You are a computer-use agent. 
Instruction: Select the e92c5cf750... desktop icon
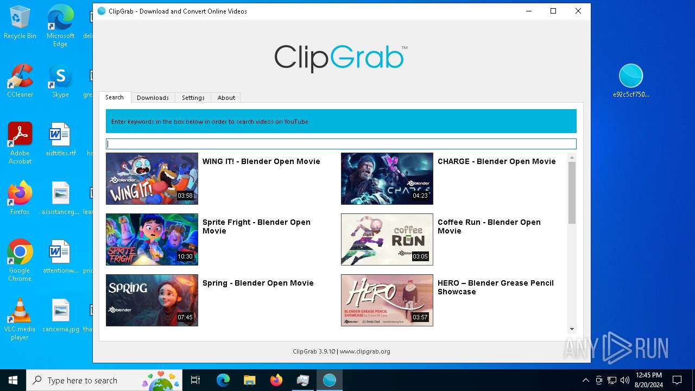click(x=631, y=81)
